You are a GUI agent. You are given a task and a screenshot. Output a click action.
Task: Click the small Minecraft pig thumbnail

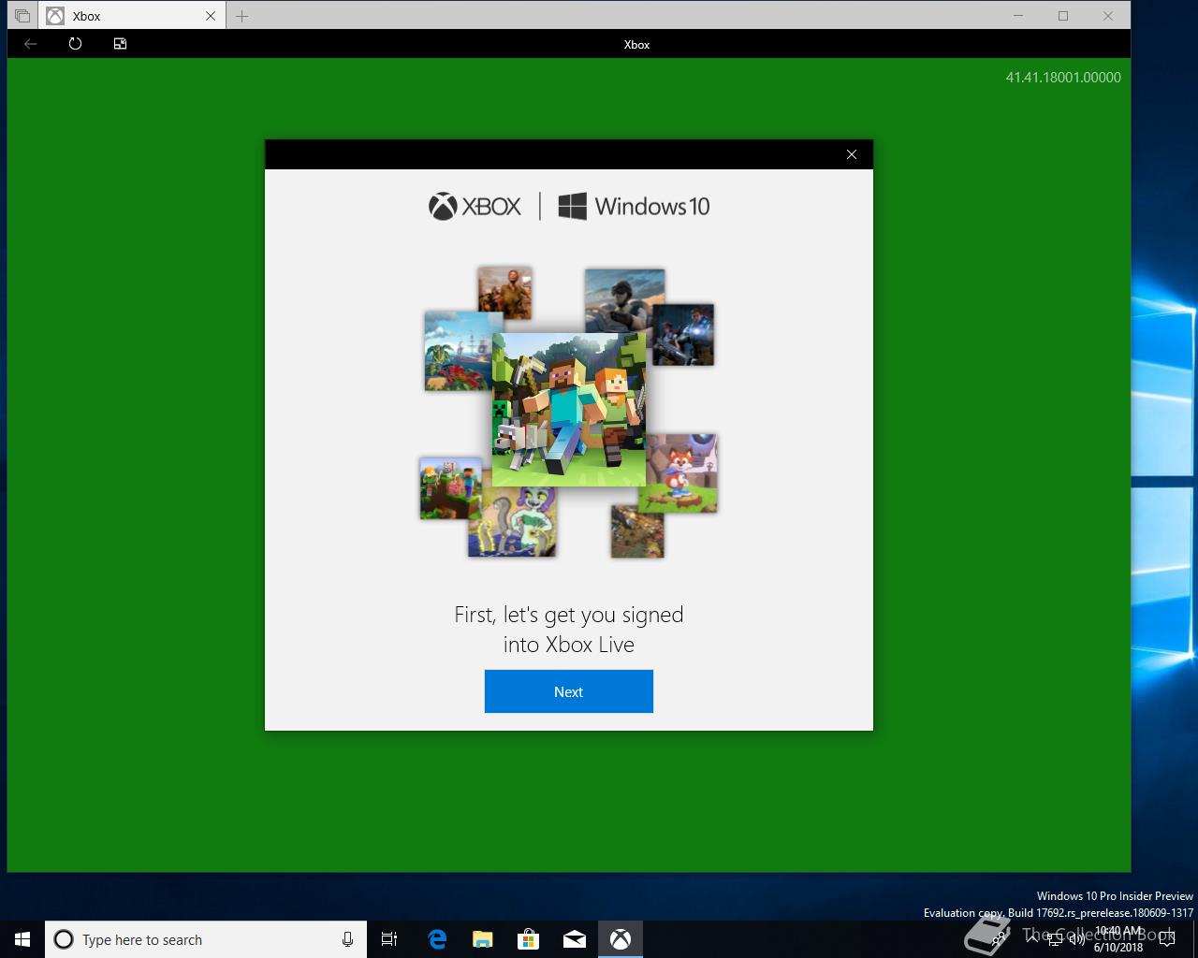click(450, 488)
